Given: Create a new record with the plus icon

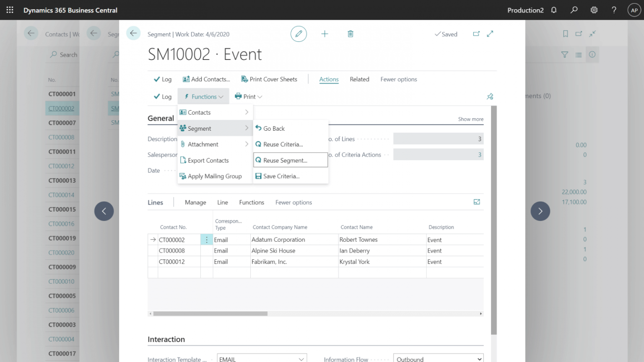Looking at the screenshot, I should point(325,34).
